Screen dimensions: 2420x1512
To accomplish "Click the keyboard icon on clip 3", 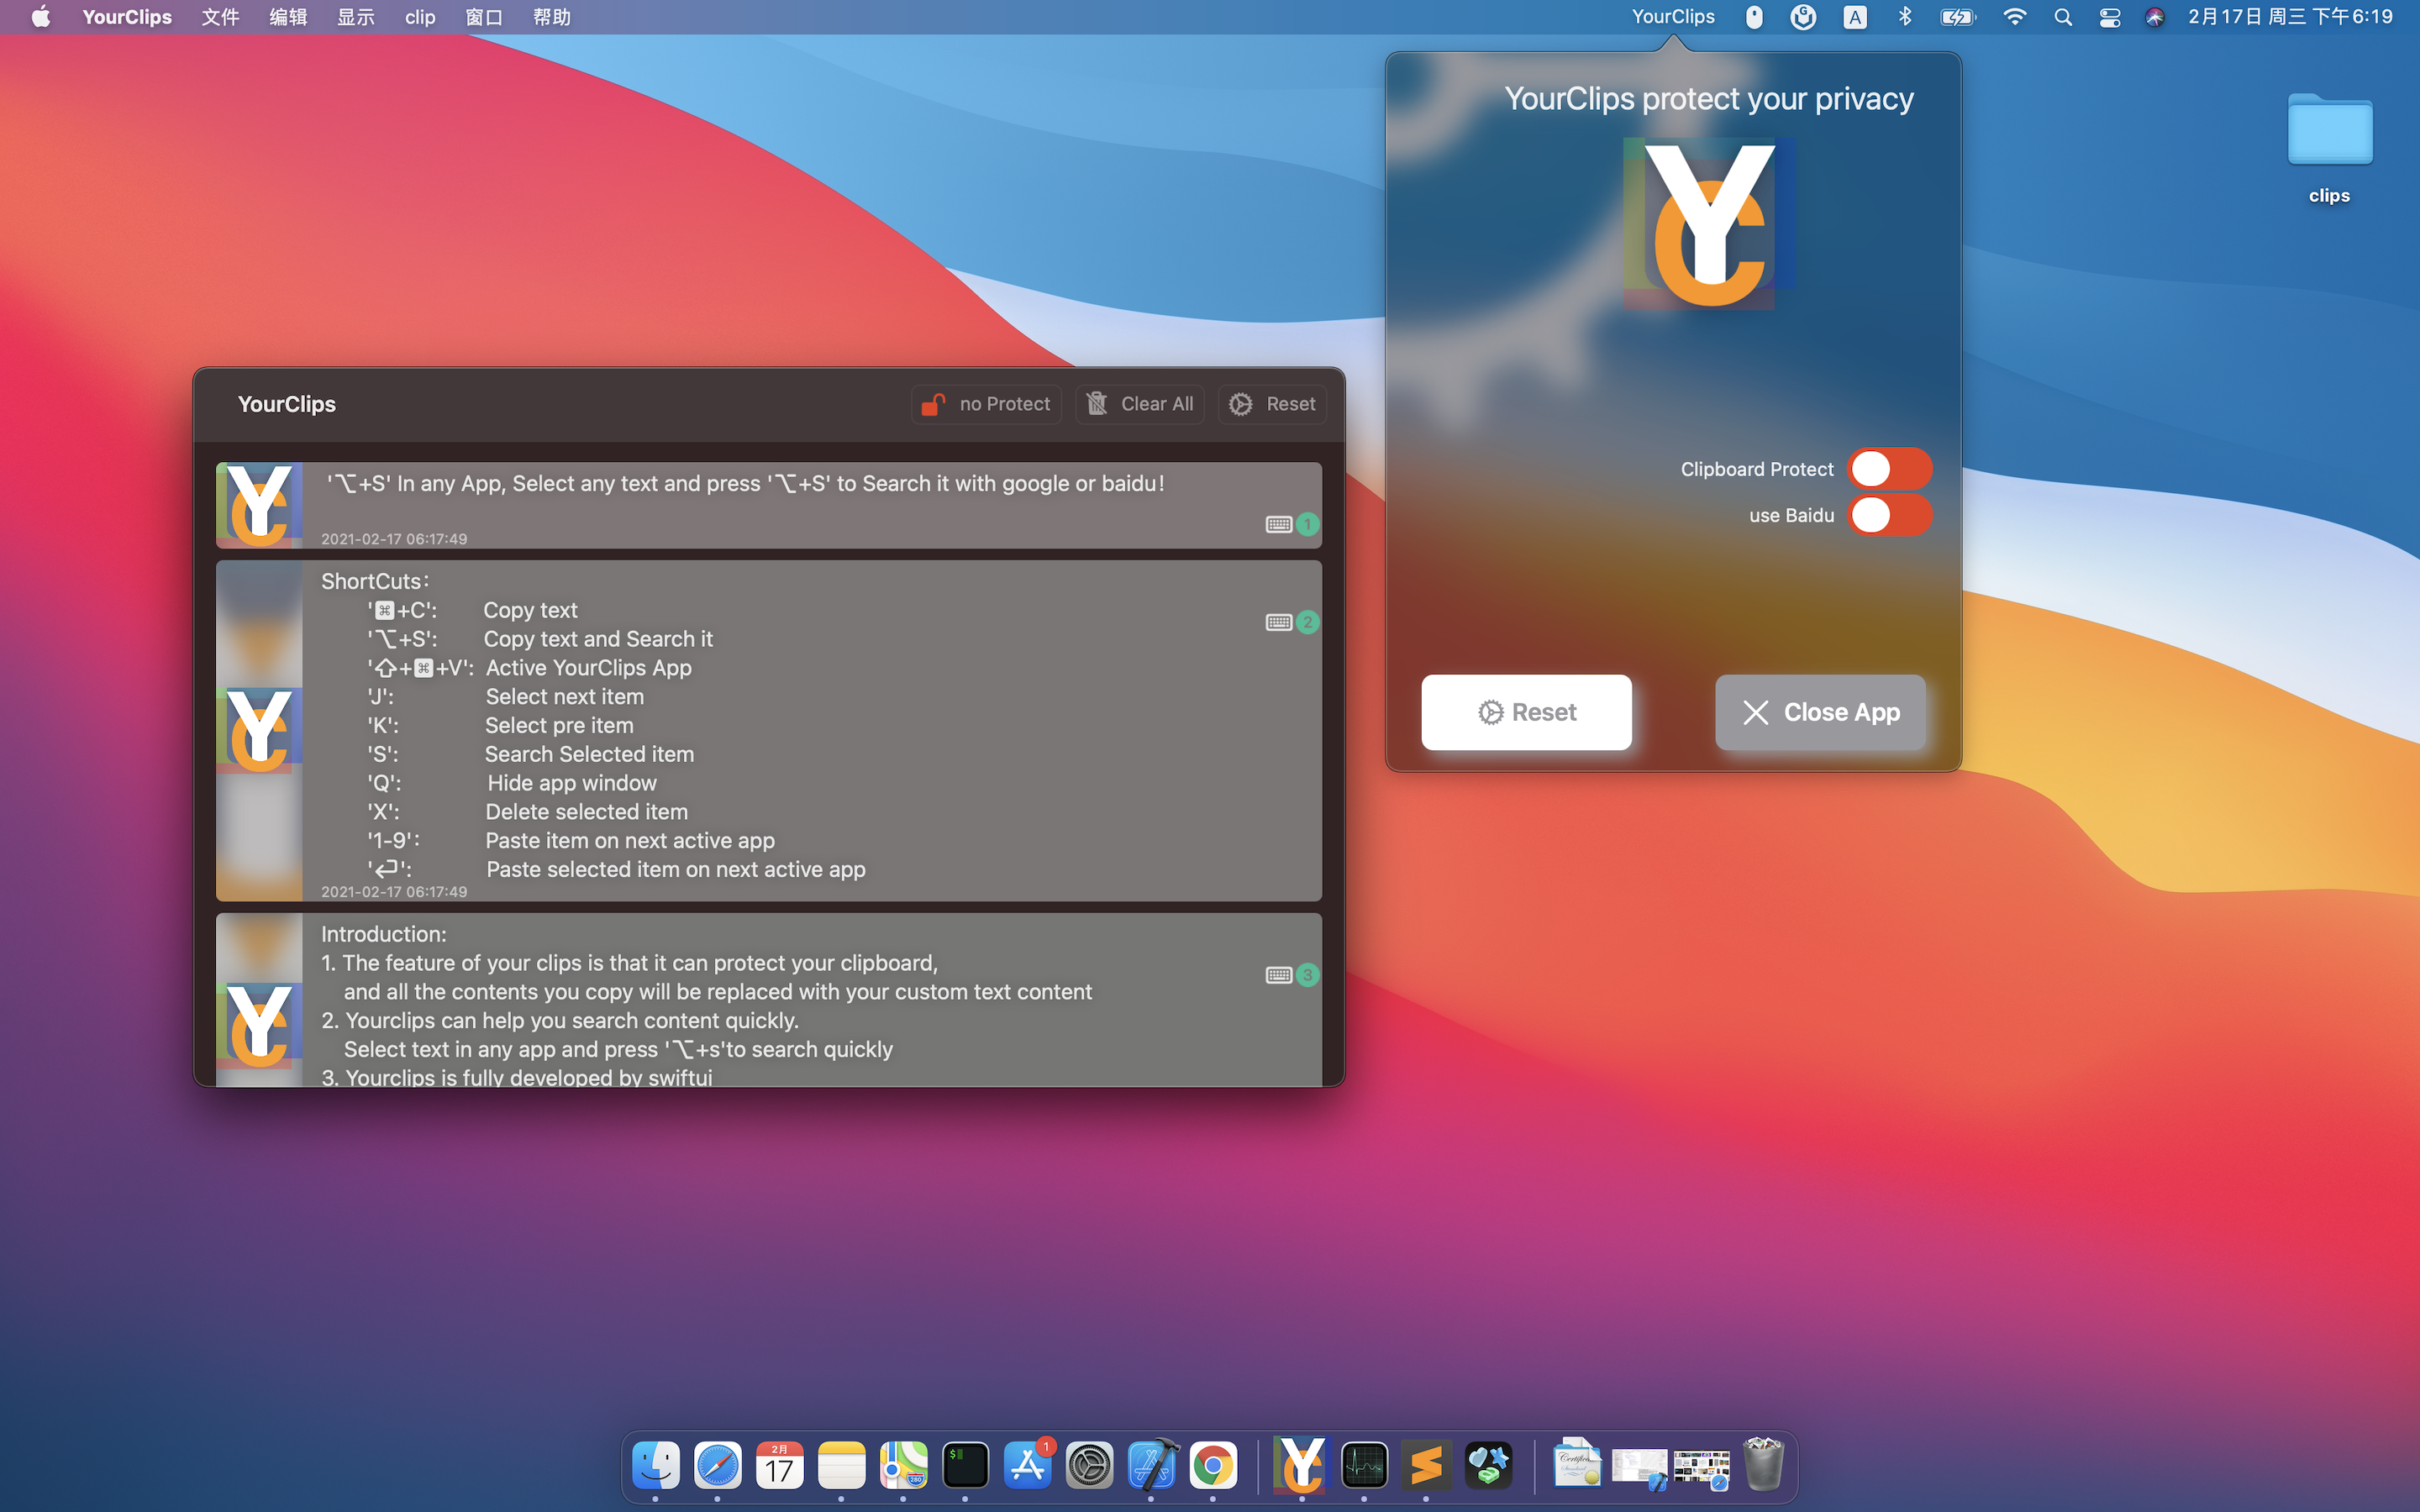I will (1278, 975).
